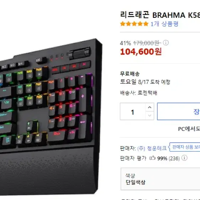Click the 배송사: 로젠택배 carrier text
This screenshot has height=200, width=200.
coord(139,93)
